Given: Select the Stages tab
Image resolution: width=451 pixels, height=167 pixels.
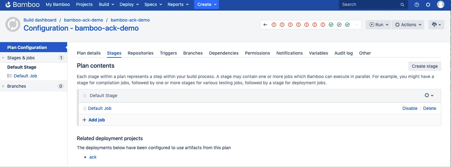Looking at the screenshot, I should tap(114, 53).
